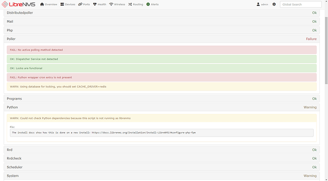Expand the Php section
The height and width of the screenshot is (181, 328).
coord(162,30)
